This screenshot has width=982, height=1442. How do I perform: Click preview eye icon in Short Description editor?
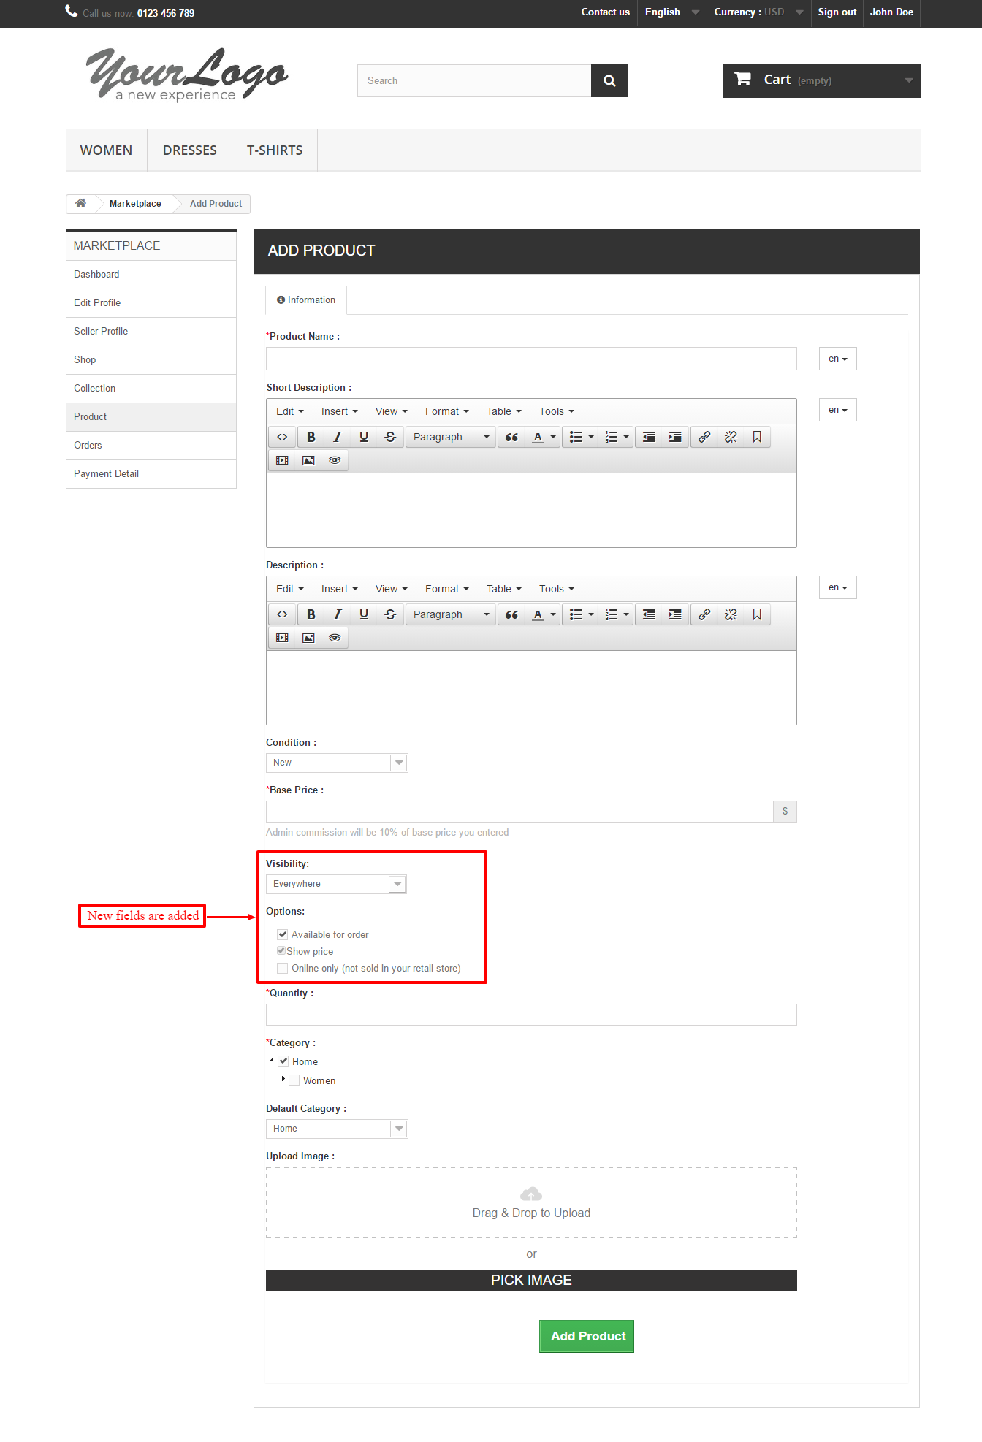coord(335,460)
